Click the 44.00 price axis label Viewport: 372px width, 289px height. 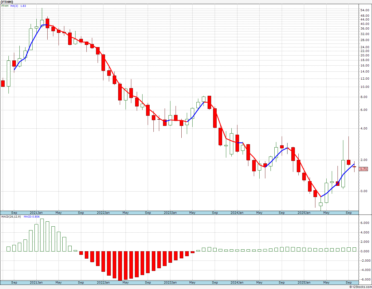[365, 19]
